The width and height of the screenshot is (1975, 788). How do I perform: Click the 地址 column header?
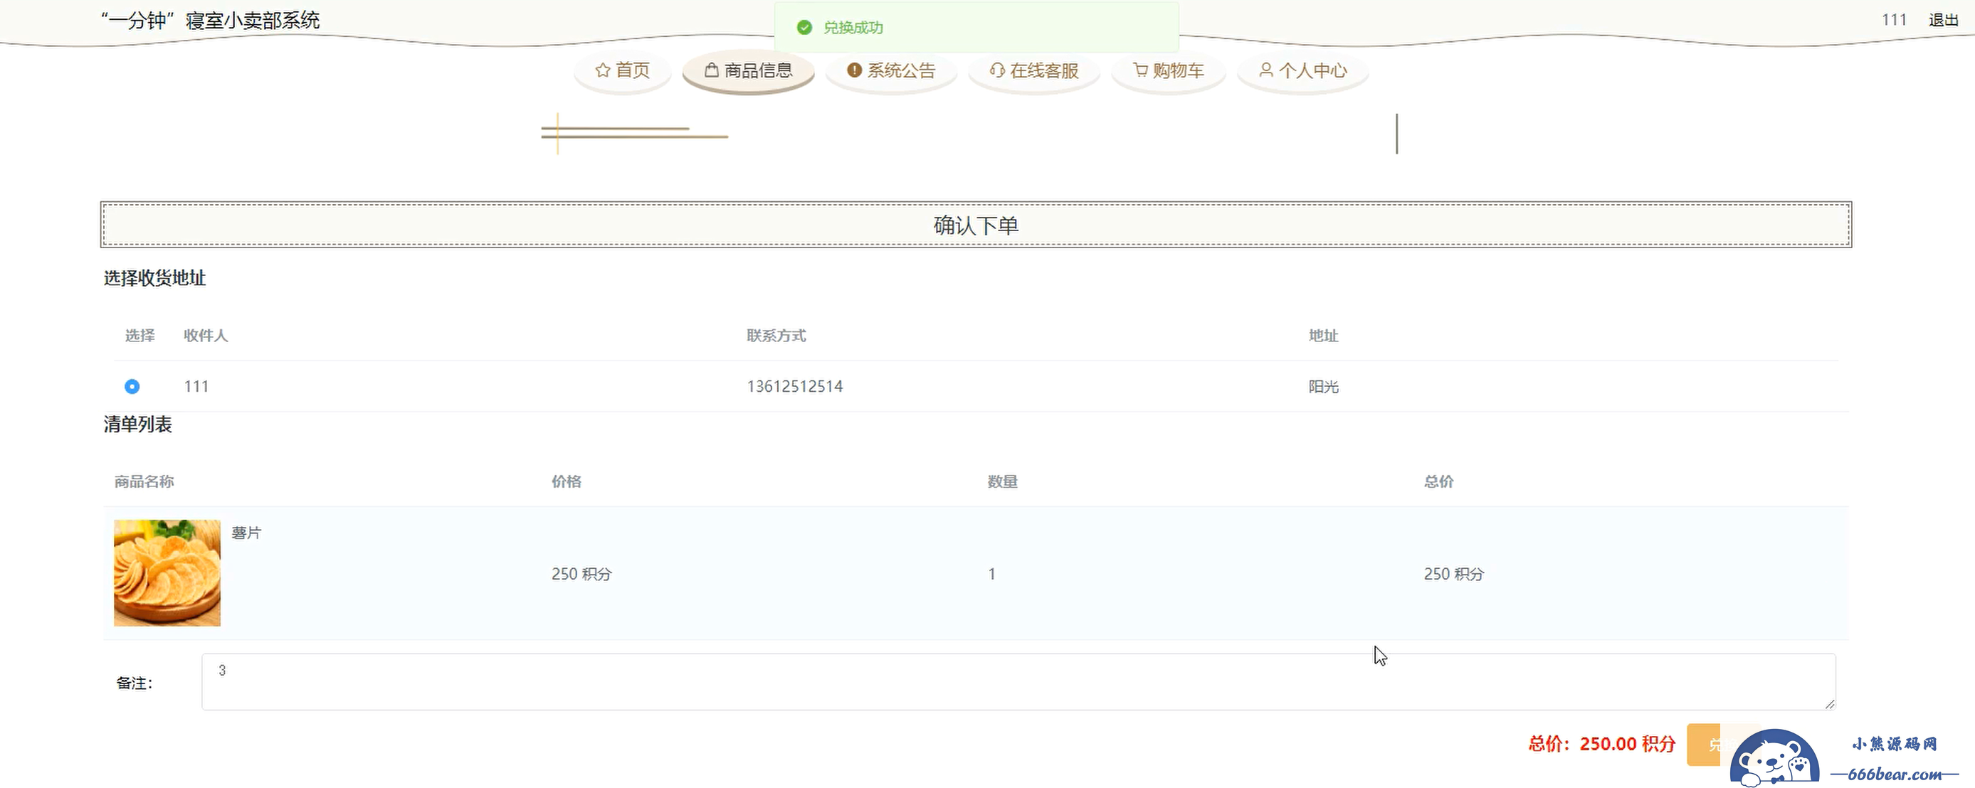1323,336
